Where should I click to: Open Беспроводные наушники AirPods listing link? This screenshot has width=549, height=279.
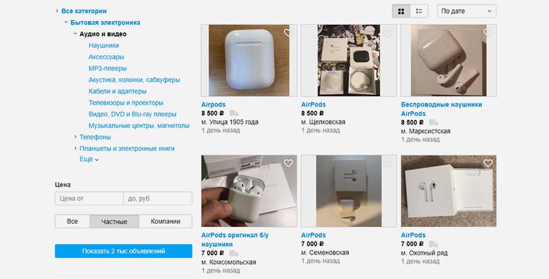441,109
